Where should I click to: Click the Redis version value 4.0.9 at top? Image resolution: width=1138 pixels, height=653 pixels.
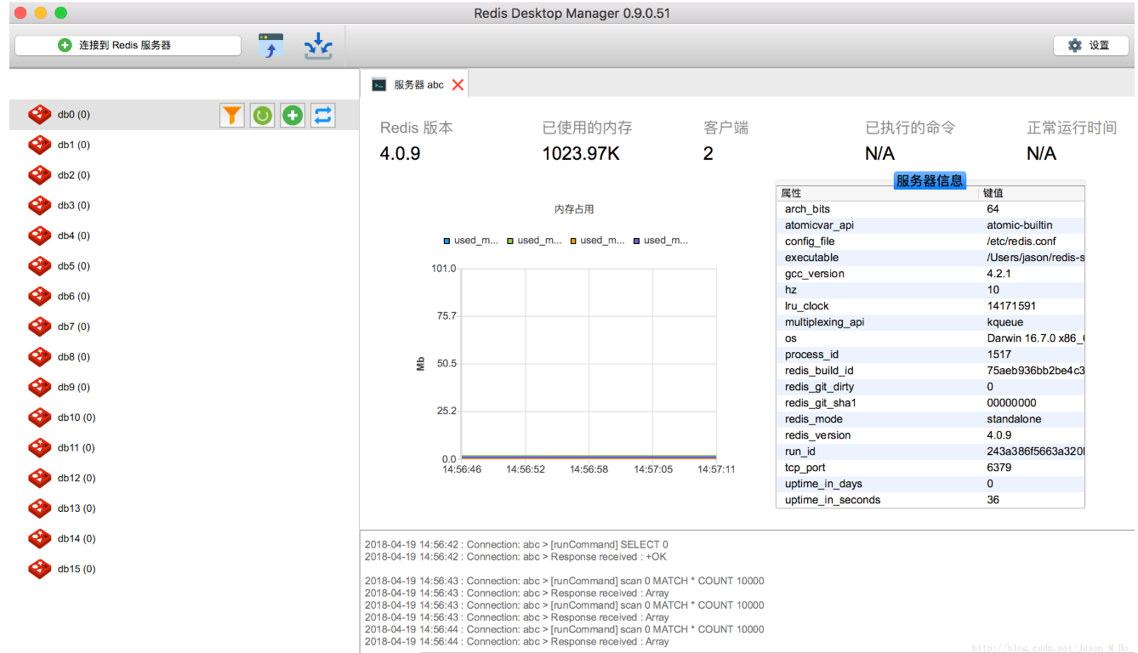pyautogui.click(x=400, y=154)
